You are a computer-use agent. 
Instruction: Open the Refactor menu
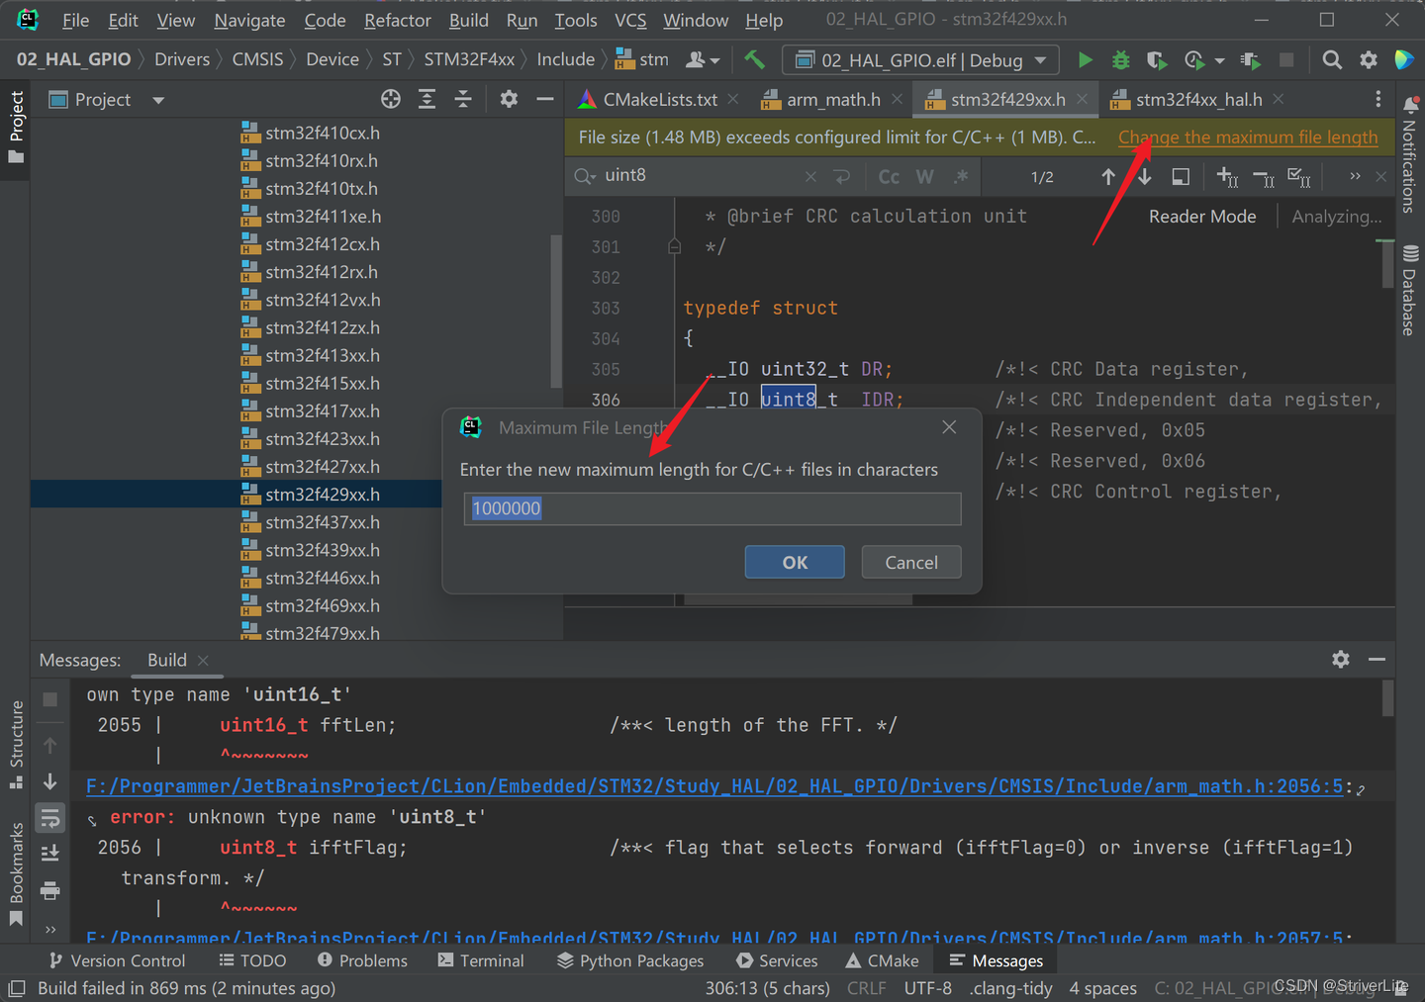tap(397, 20)
